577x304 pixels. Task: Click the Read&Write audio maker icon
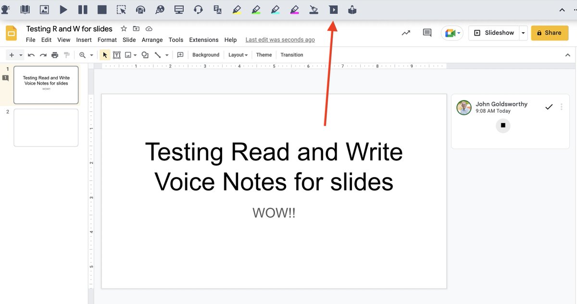140,9
